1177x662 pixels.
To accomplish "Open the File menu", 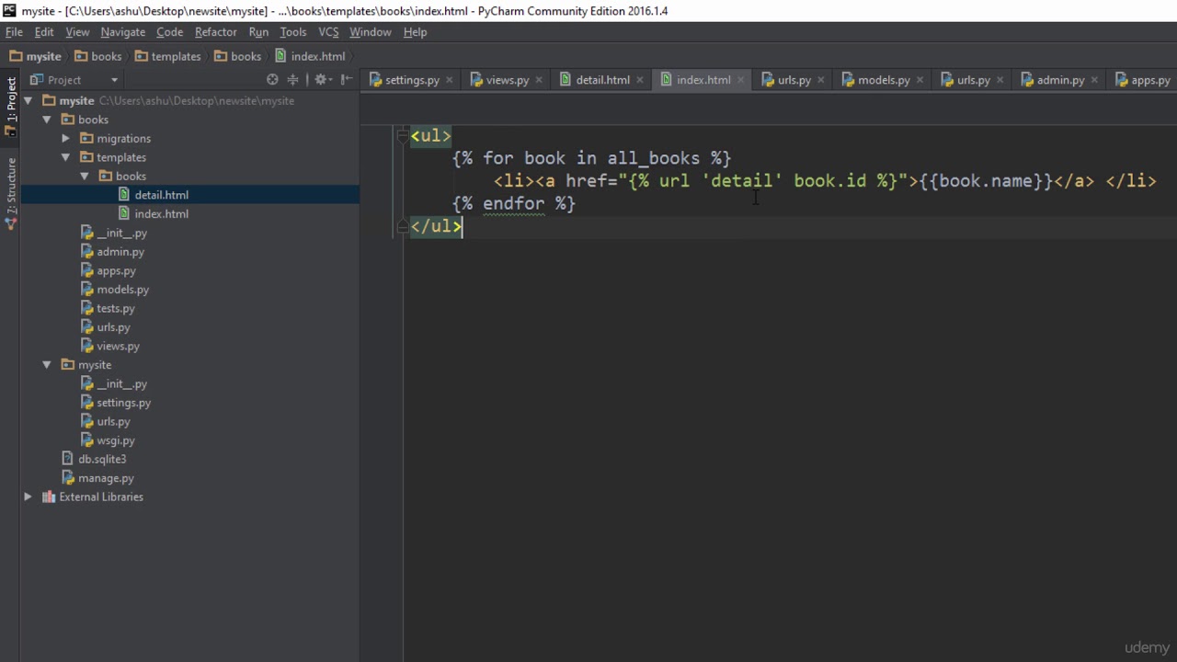I will click(x=14, y=31).
